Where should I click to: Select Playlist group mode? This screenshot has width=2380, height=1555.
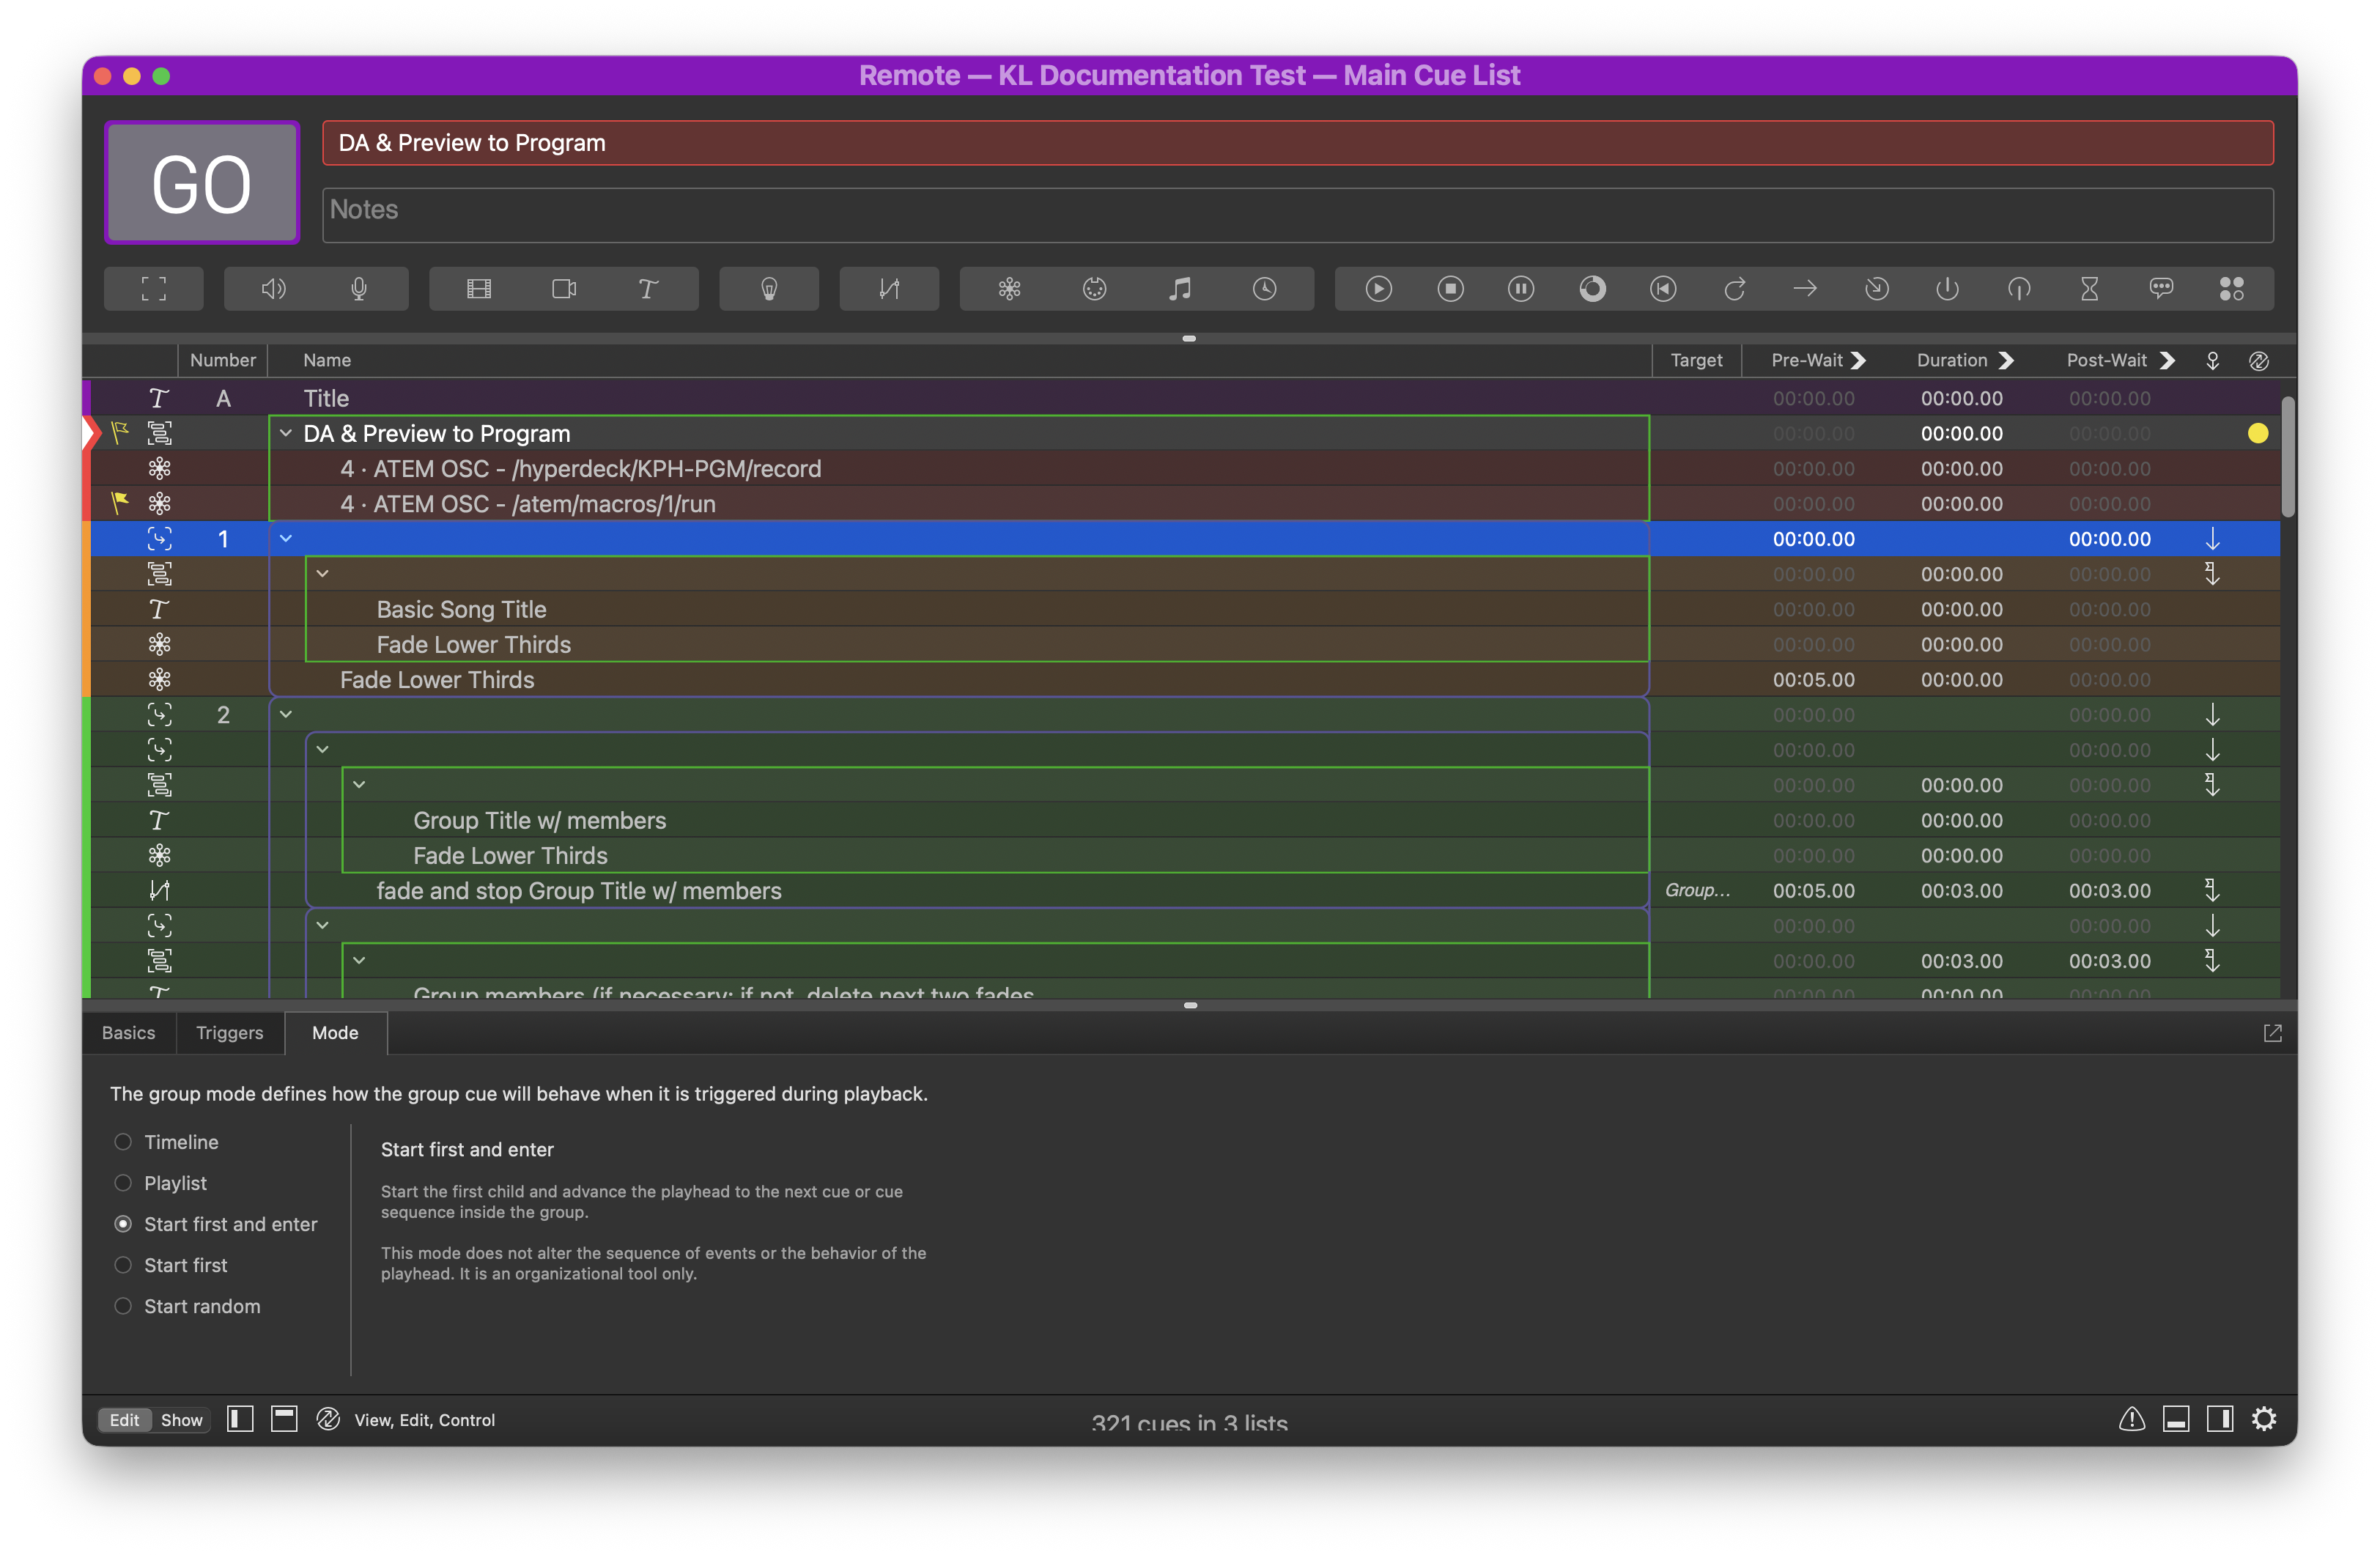pos(123,1183)
